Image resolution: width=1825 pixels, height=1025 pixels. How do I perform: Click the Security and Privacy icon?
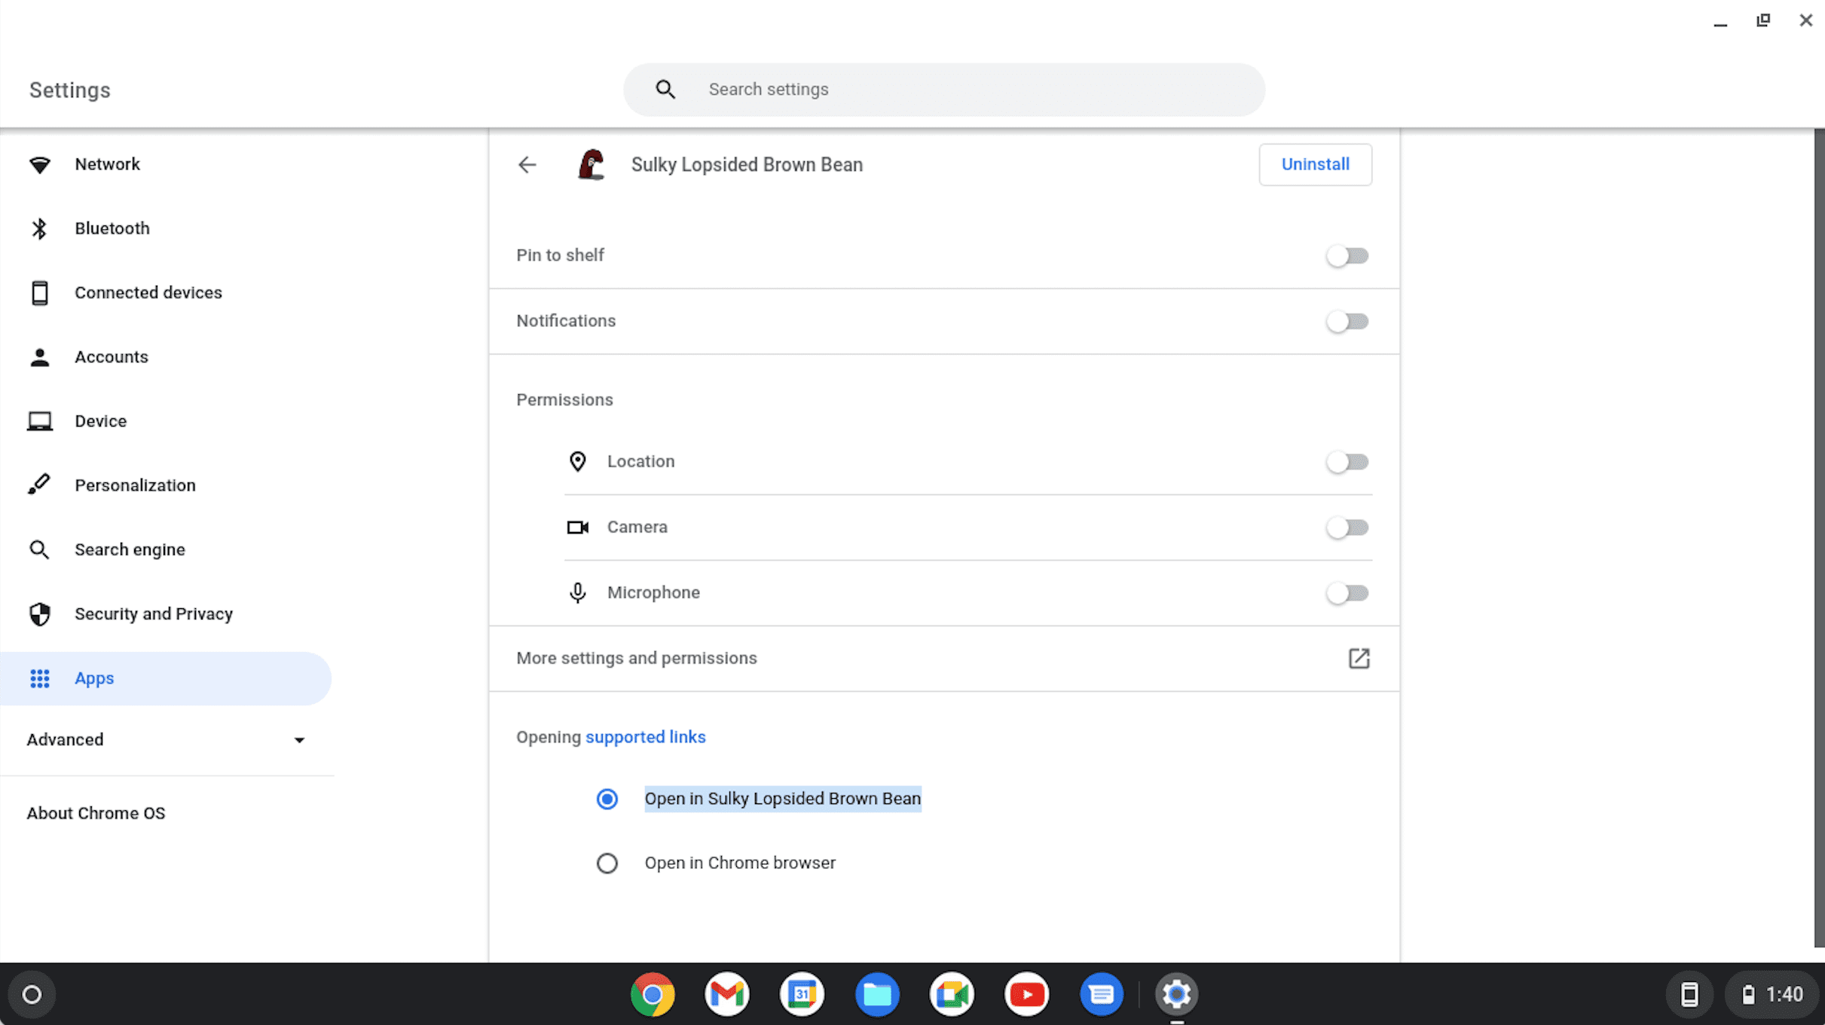[x=39, y=614]
